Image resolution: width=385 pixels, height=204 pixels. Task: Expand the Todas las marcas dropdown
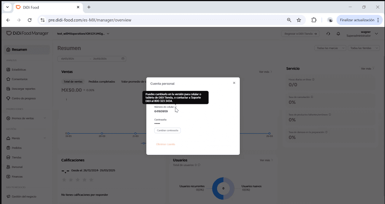[x=330, y=48]
